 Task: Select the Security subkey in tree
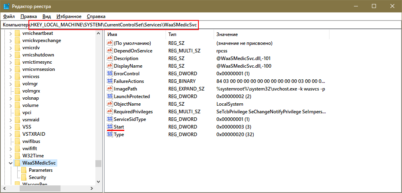pos(37,177)
